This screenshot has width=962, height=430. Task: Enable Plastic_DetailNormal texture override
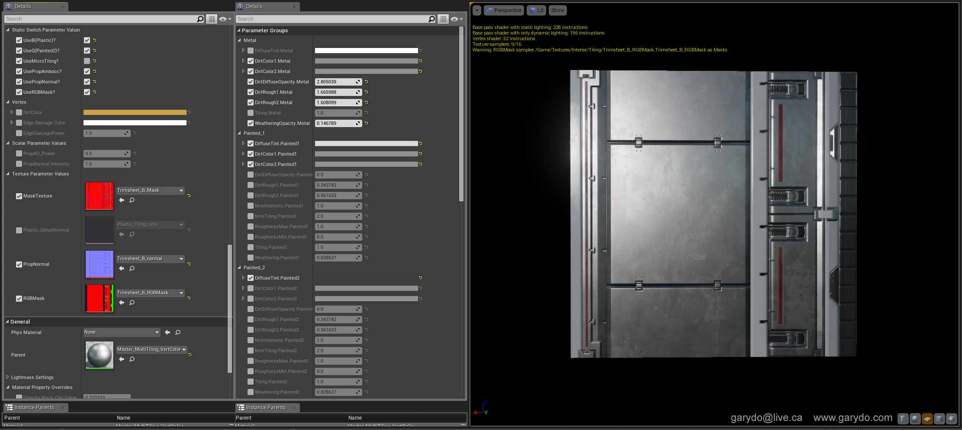pos(19,230)
